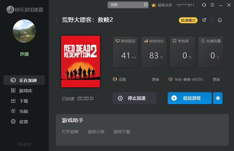
Task: Change the 亚服 region with 更换
Action: click(156, 80)
